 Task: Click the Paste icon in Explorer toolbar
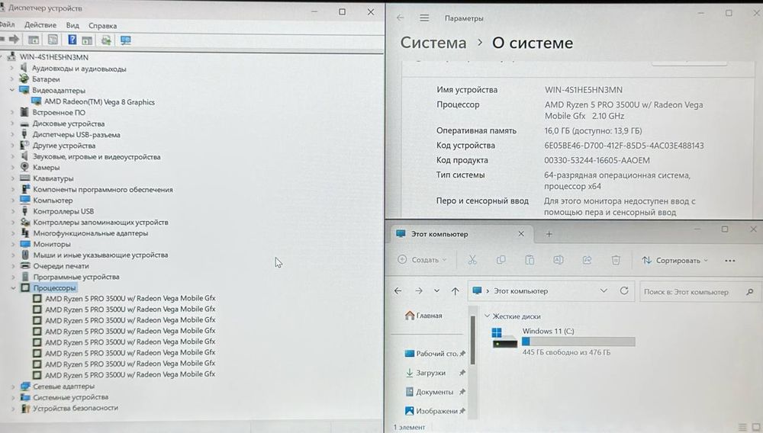[x=530, y=260]
